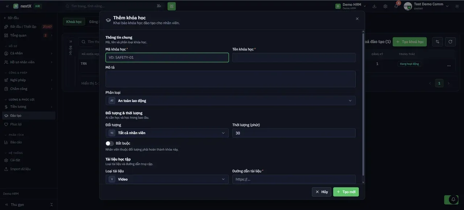
Task: Expand the Tổng quan sidebar section
Action: coord(29,35)
